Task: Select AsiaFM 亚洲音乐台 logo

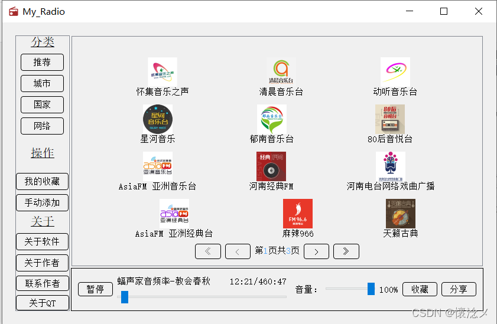Action: coord(158,166)
